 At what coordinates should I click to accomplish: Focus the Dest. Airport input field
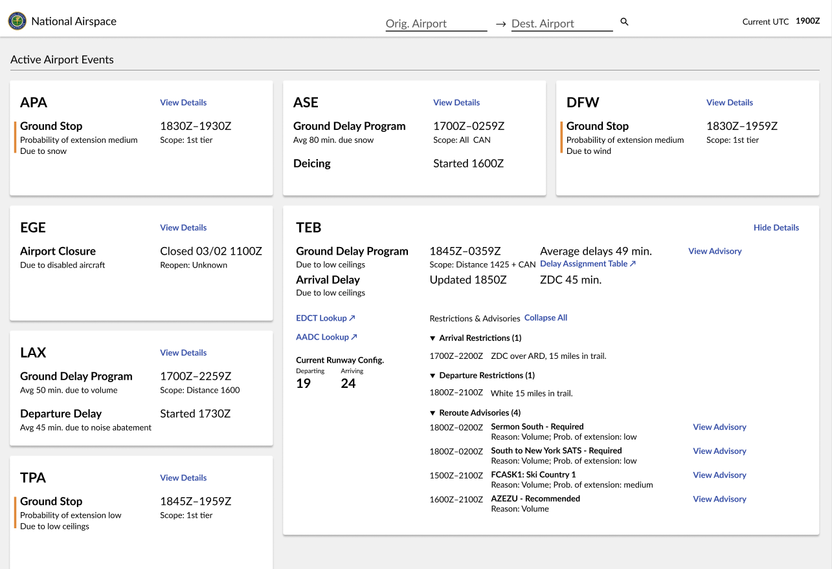[562, 23]
